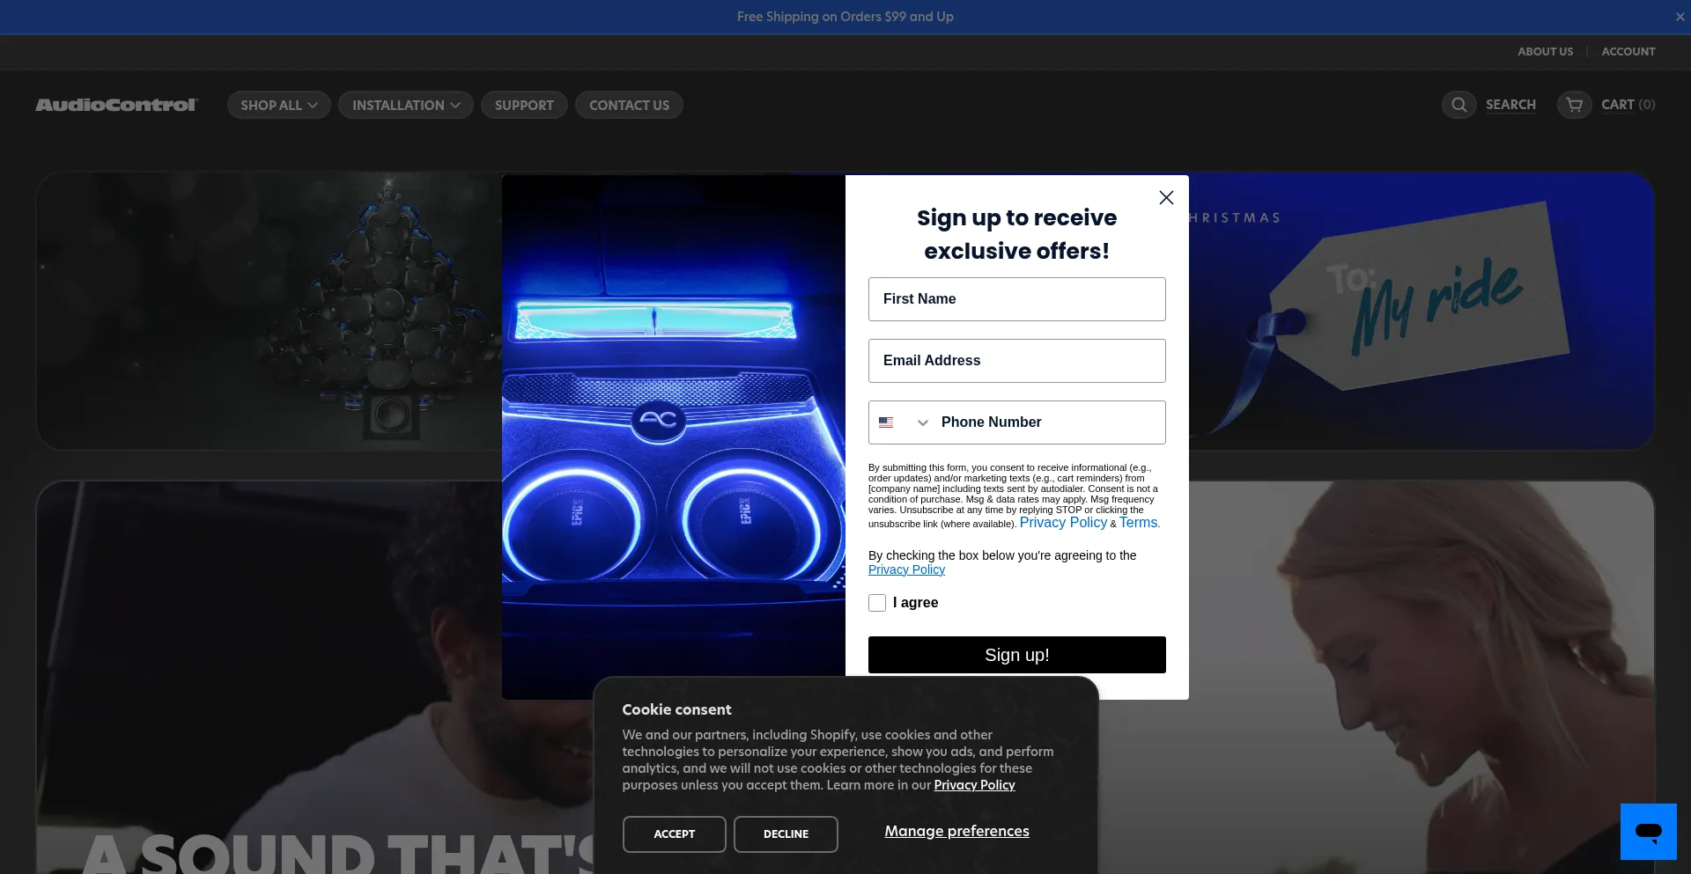1691x874 pixels.
Task: Open Manage preferences for cookies
Action: pyautogui.click(x=956, y=831)
